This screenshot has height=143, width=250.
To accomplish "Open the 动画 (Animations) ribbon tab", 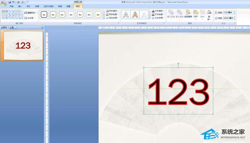I will [37, 6].
